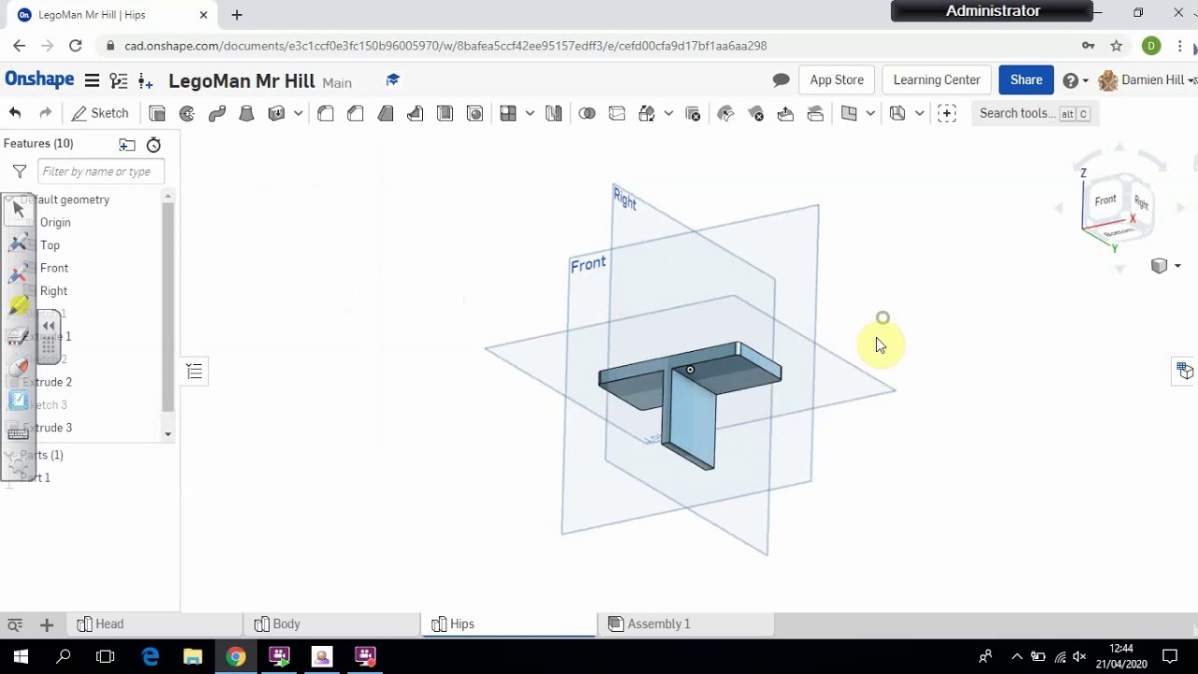1198x674 pixels.
Task: Select the Transform tool
Action: click(647, 113)
